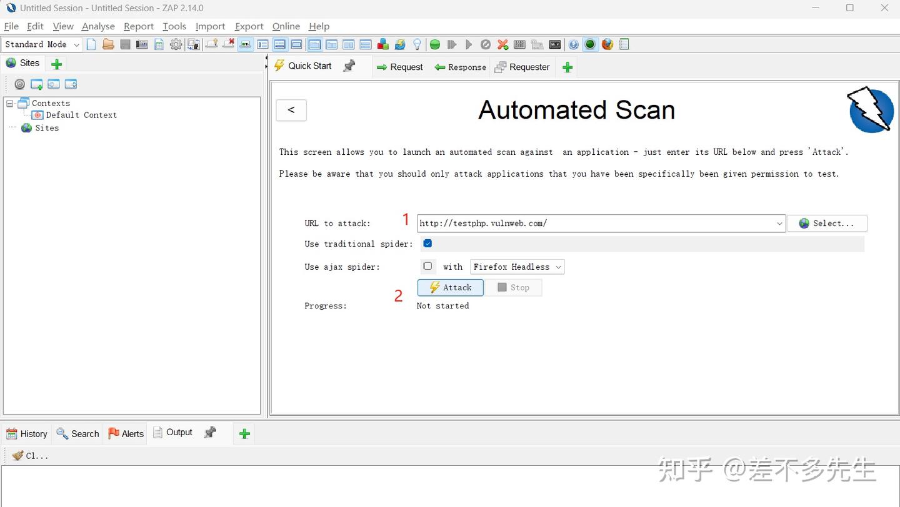Switch to the Alerts tab
Image resolution: width=900 pixels, height=507 pixels.
[126, 433]
